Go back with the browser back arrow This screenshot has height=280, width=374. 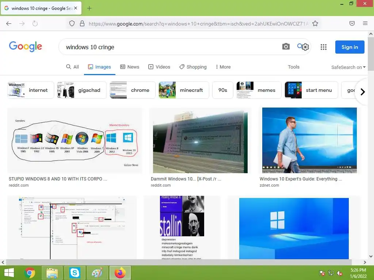[x=9, y=23]
